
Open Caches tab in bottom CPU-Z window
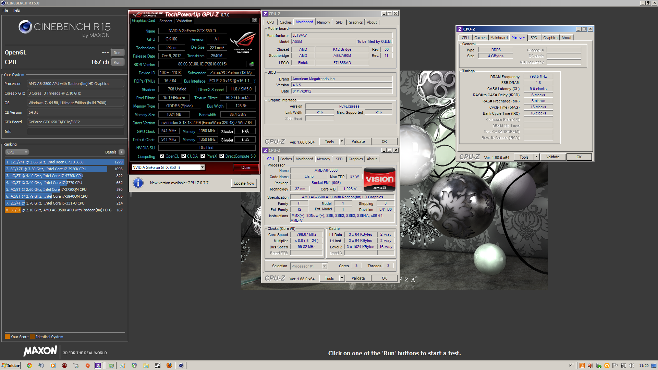pos(286,159)
